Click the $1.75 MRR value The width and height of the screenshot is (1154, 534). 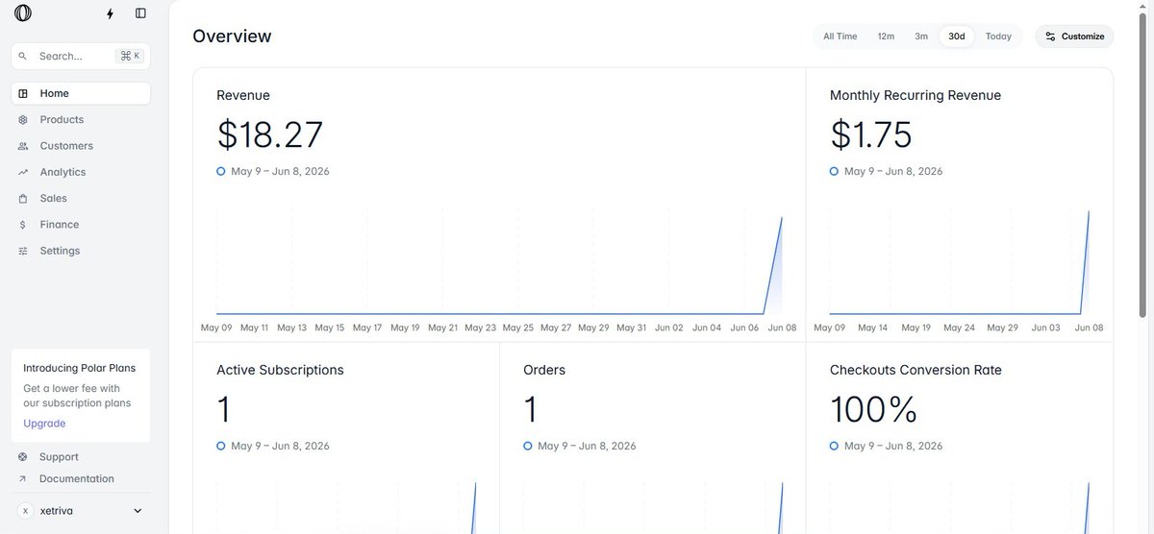(x=871, y=135)
